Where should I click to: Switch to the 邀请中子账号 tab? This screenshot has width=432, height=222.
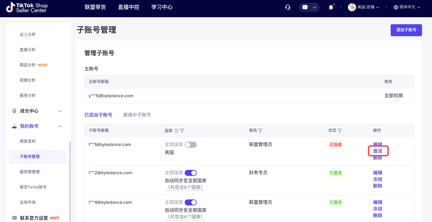pos(137,115)
